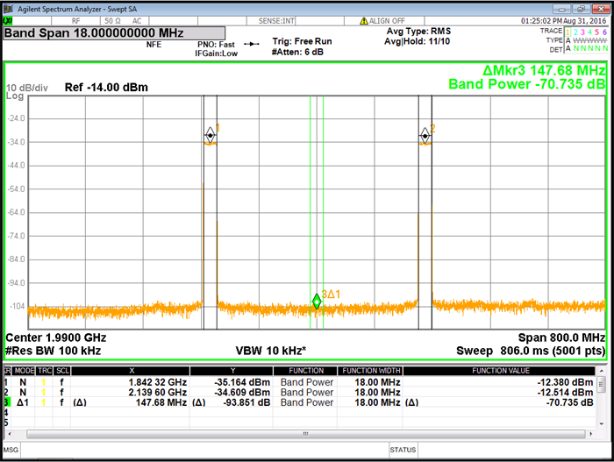614x462 pixels.
Task: Click the marker table scroll-left arrow
Action: (x=8, y=434)
